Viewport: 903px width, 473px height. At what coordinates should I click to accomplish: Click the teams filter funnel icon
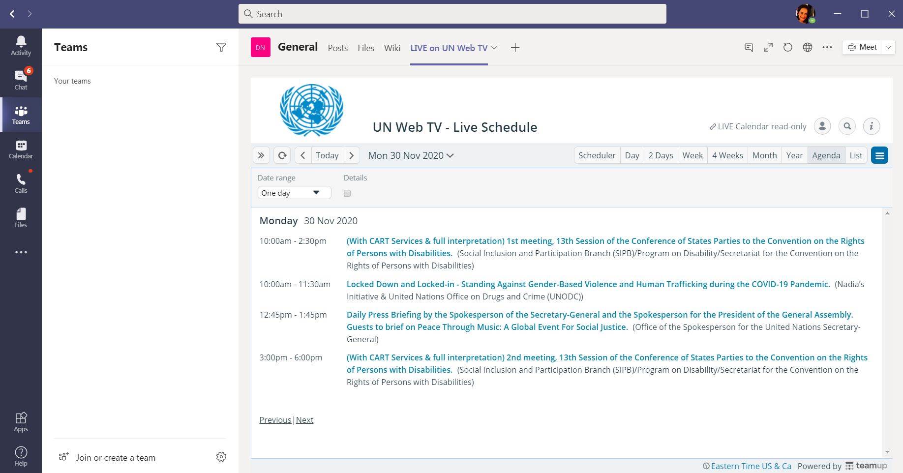tap(221, 47)
